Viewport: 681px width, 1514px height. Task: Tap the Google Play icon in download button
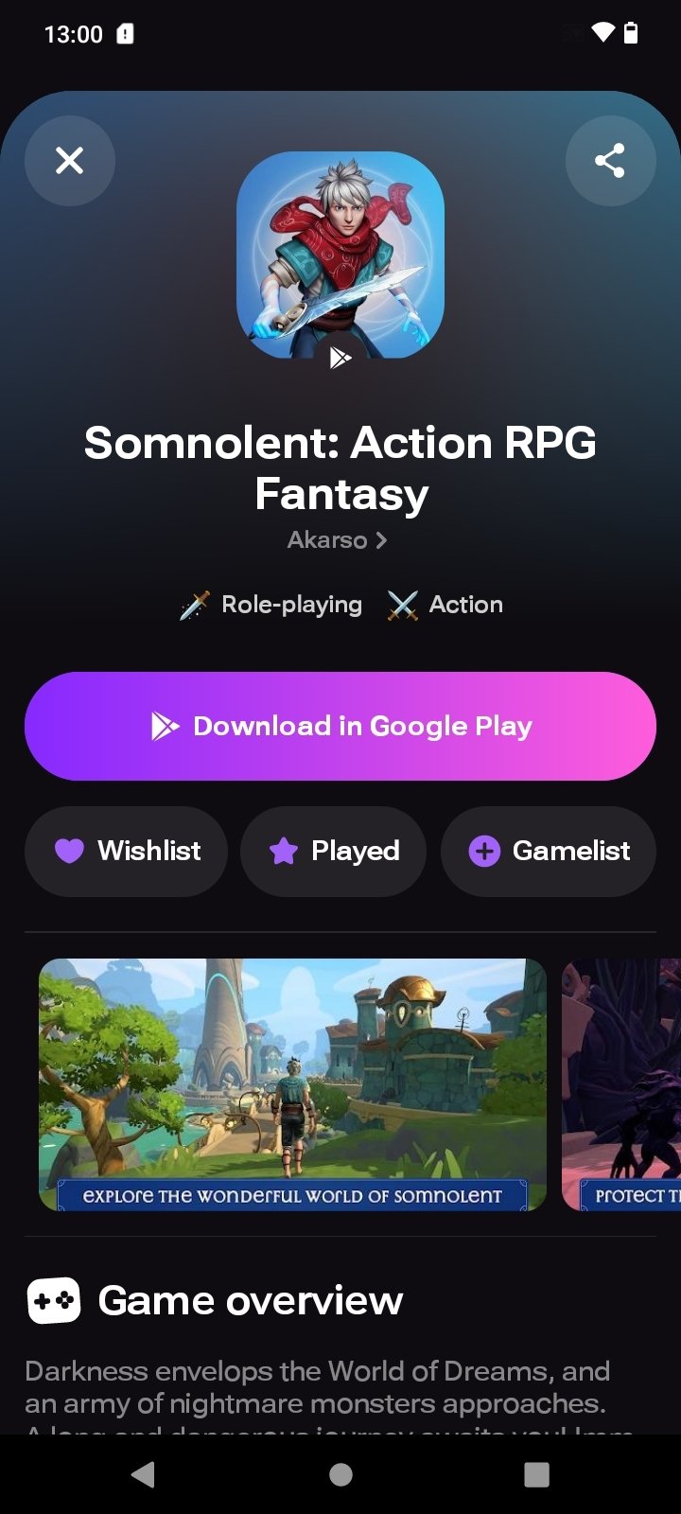tap(165, 726)
